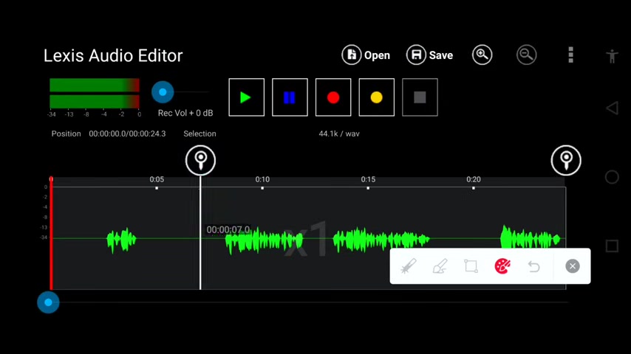This screenshot has width=631, height=354.
Task: Click the 44.1k / wav format text
Action: click(x=339, y=133)
